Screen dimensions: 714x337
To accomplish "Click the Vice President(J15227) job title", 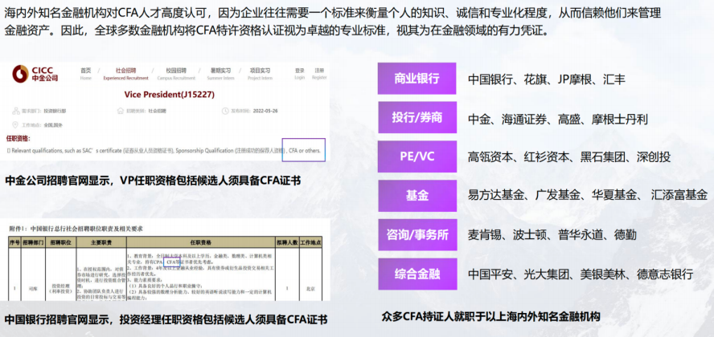I will click(x=169, y=95).
